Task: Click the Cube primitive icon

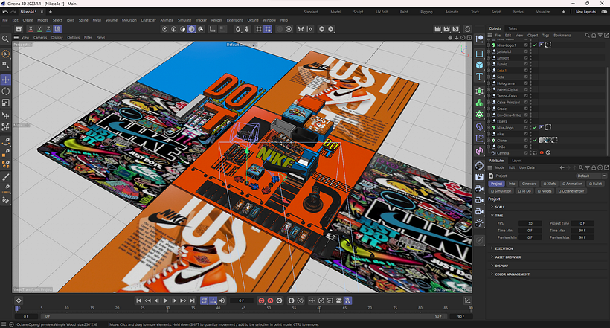Action: (479, 65)
